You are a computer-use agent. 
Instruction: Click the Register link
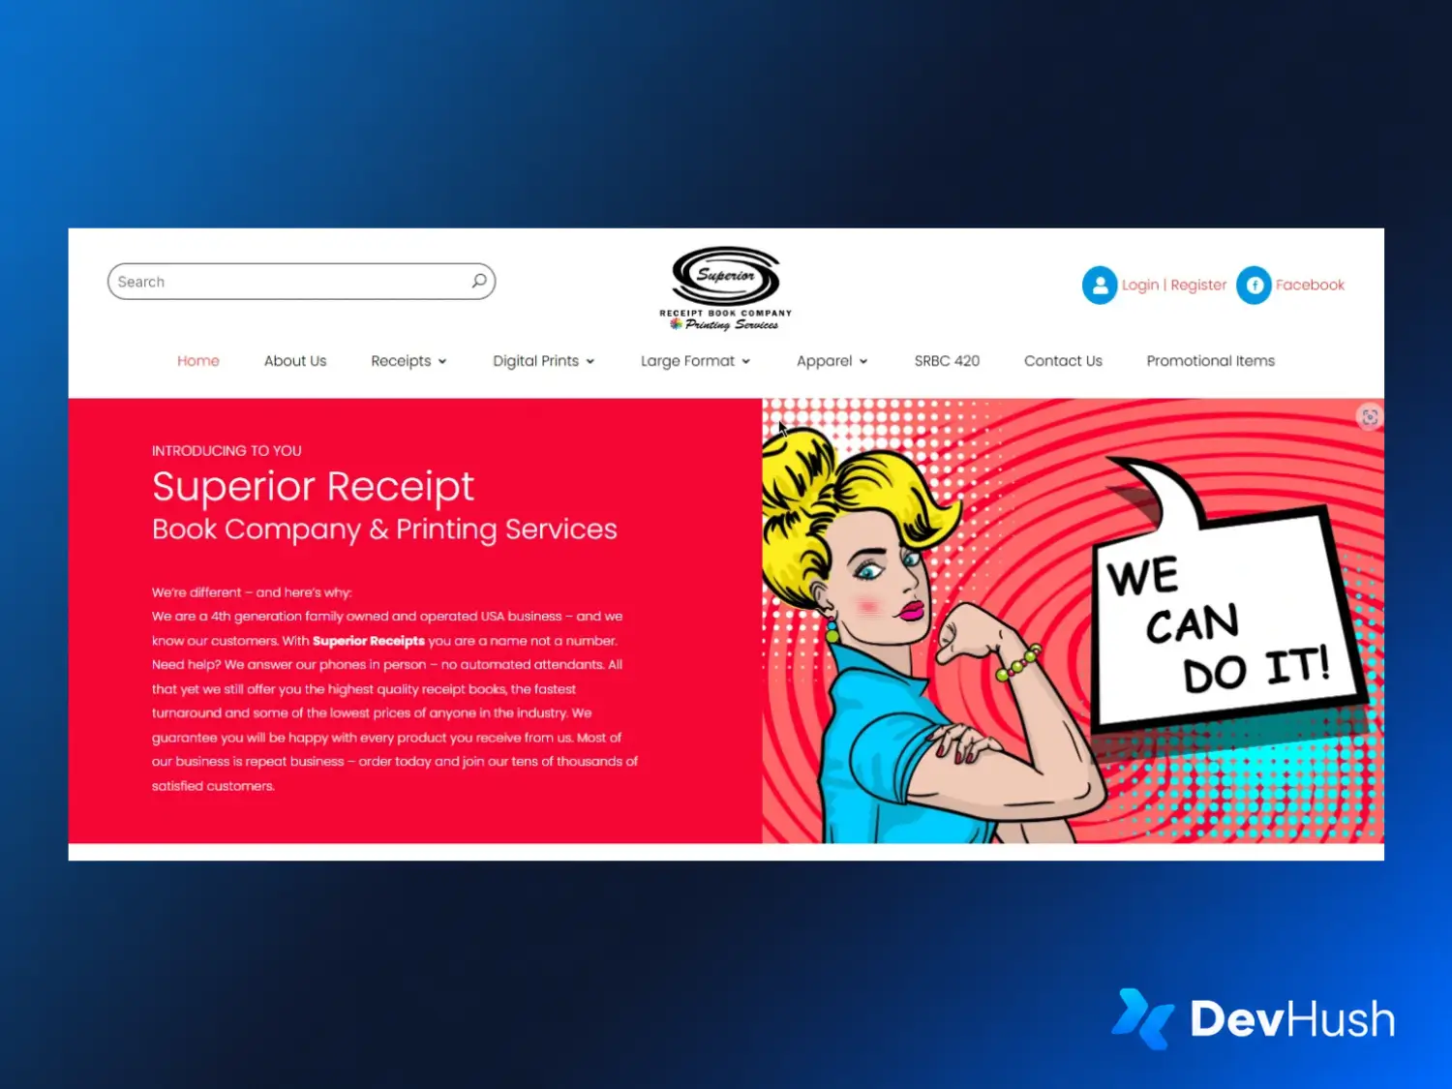1198,285
